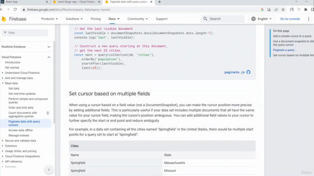The image size is (314, 176).
Task: Open the Docs dropdown
Action: [x=114, y=19]
